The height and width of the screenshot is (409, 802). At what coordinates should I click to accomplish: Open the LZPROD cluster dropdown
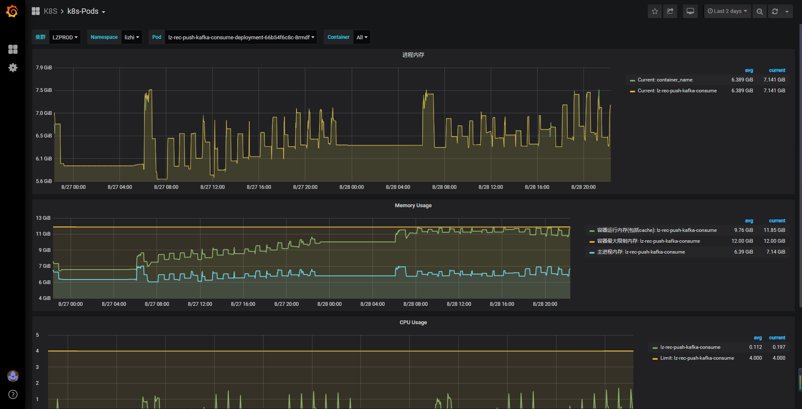[65, 37]
